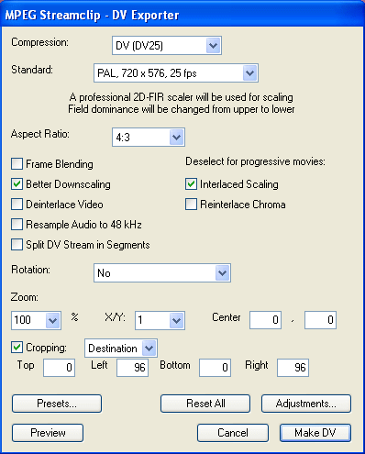This screenshot has height=454, width=365.
Task: Click the Make DV button
Action: [x=315, y=433]
